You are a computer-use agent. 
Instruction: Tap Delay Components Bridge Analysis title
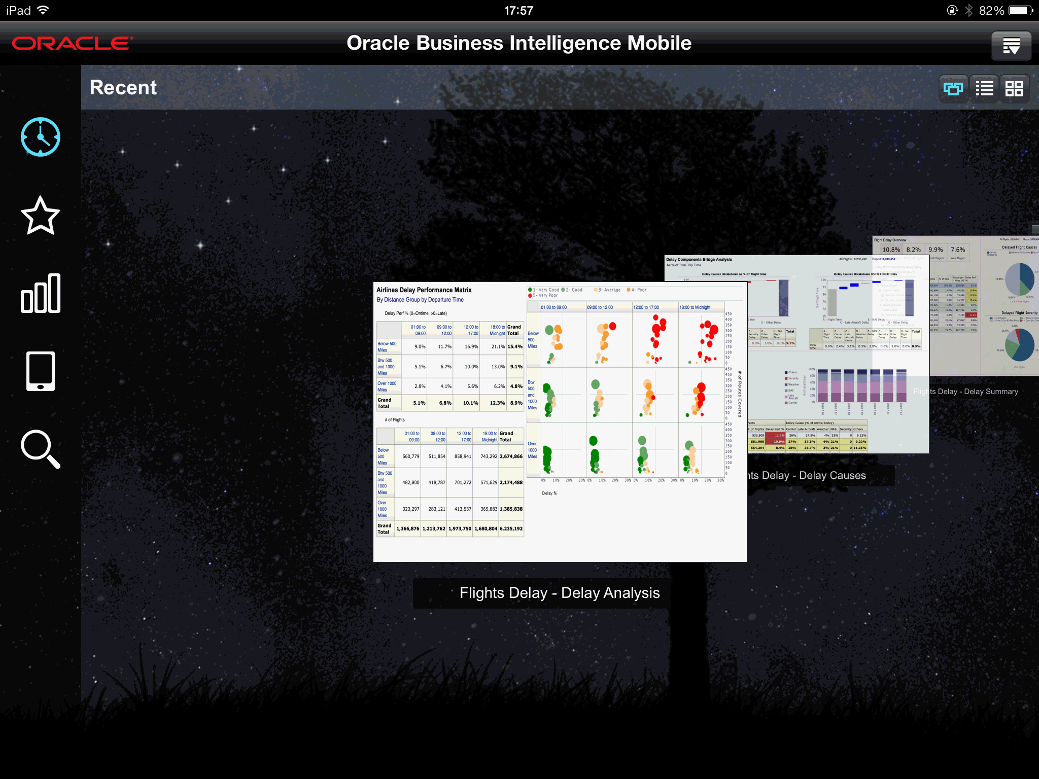(699, 259)
